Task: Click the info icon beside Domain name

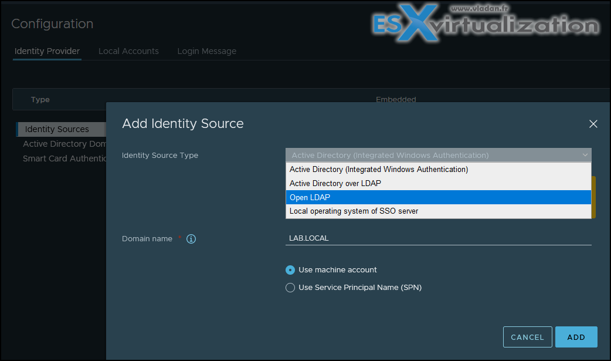Action: [x=191, y=239]
